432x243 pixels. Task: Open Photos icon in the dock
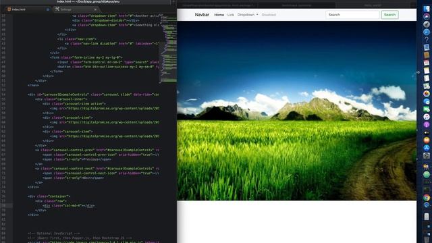tap(427, 94)
